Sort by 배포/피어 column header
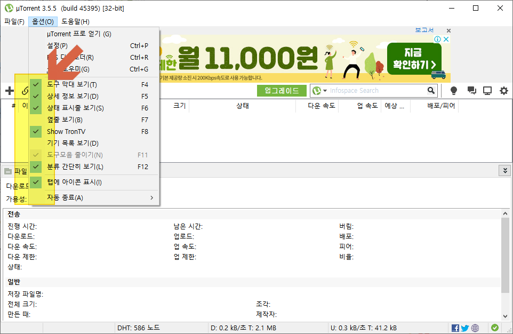 coord(441,106)
